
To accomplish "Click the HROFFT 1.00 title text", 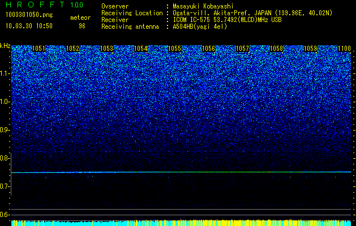I will tap(45, 5).
